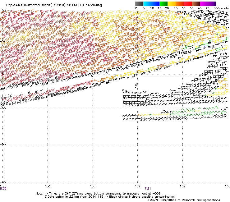The image size is (230, 202).
Task: Click the legend number 15
Action: 159,8
